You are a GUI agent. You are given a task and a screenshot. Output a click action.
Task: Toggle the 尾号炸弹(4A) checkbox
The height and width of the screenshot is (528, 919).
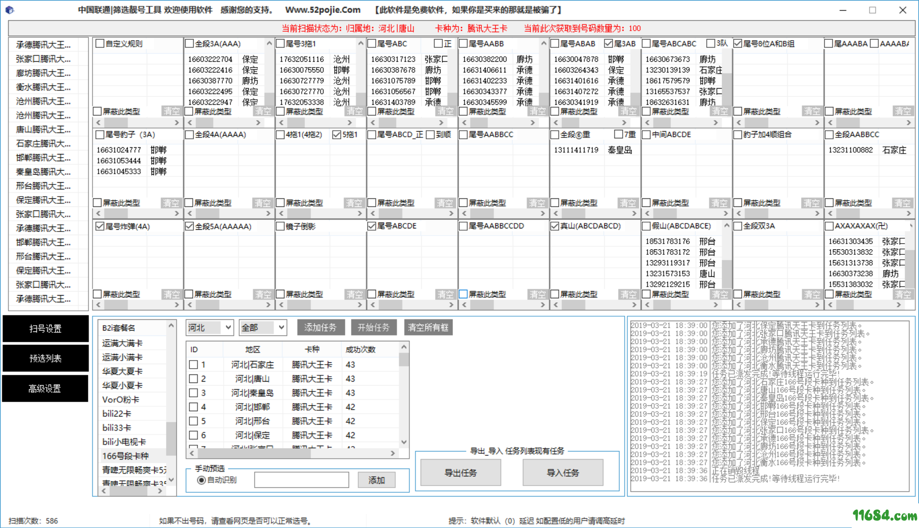100,226
